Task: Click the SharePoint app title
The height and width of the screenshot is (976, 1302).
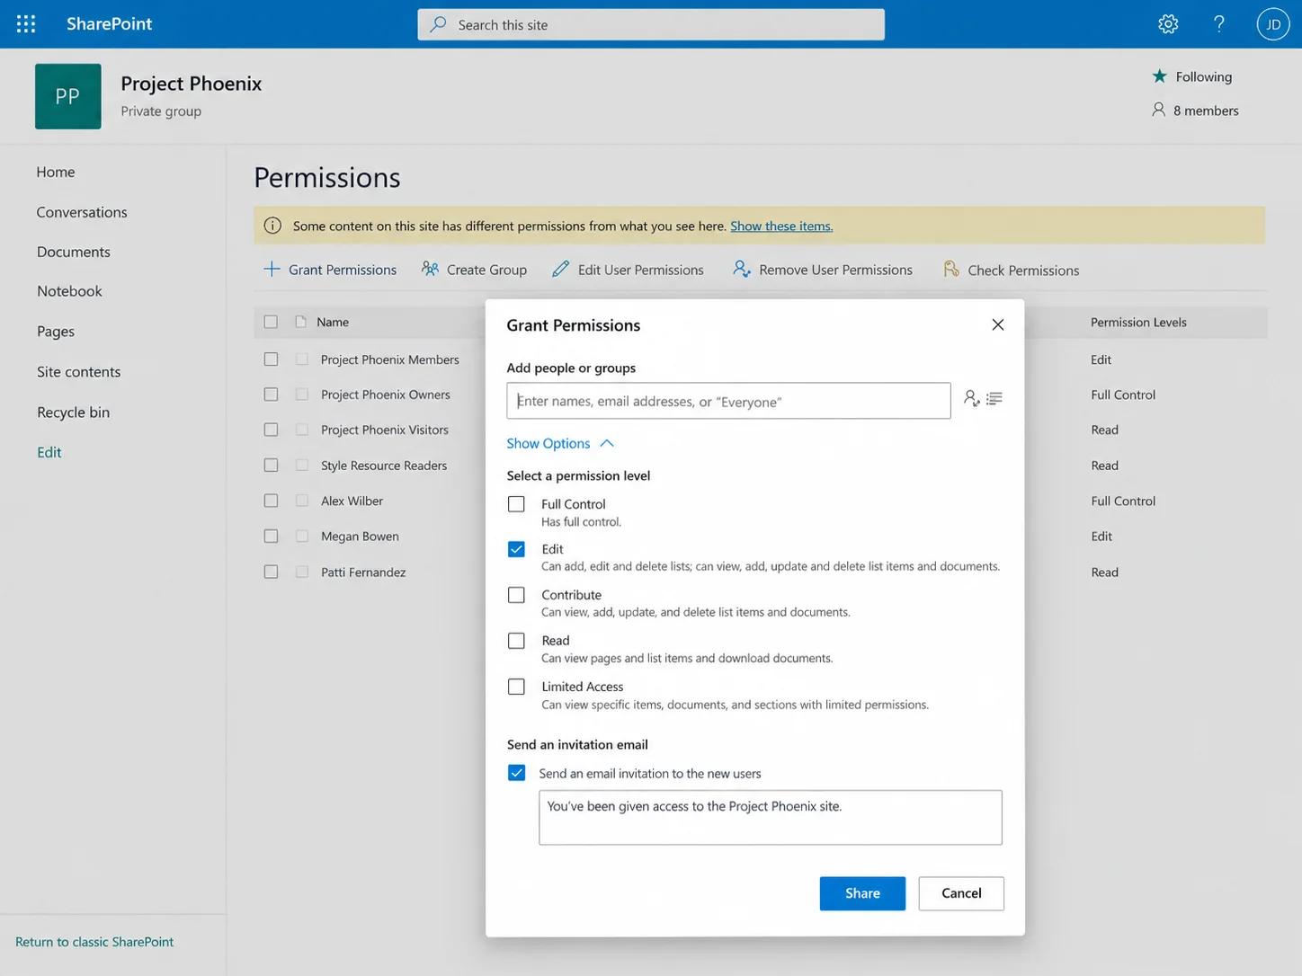Action: click(110, 24)
